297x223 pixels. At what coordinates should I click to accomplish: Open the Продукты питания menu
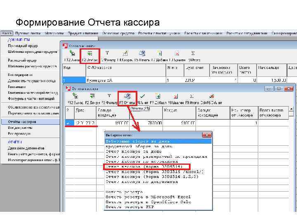[x=83, y=33]
